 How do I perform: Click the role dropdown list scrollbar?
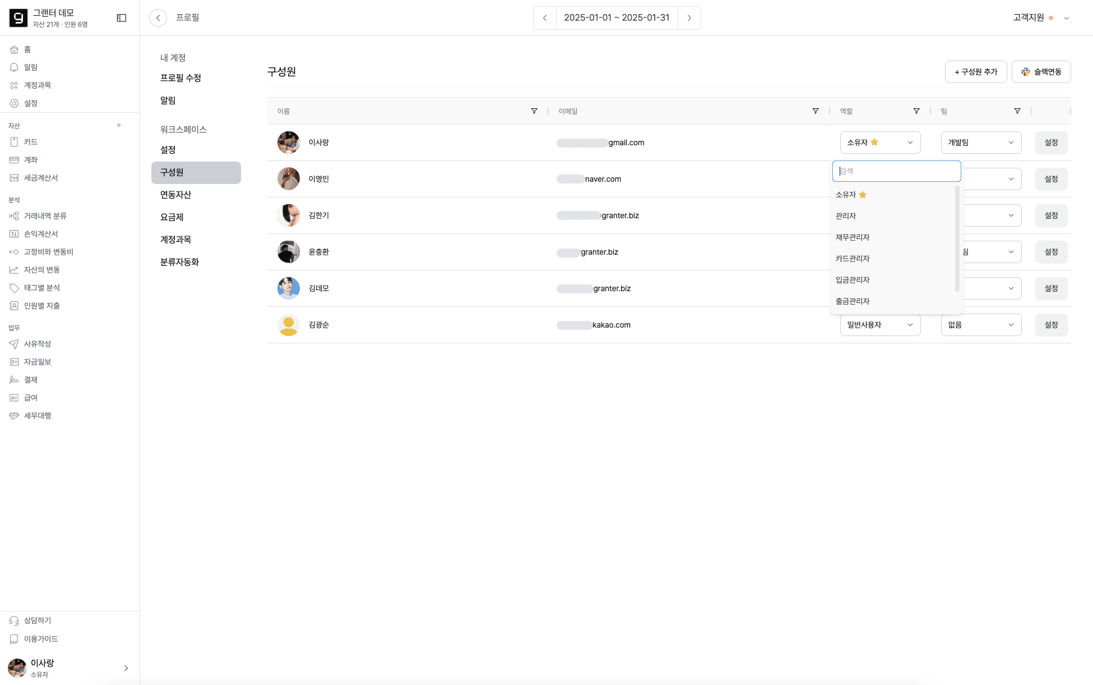pyautogui.click(x=957, y=238)
